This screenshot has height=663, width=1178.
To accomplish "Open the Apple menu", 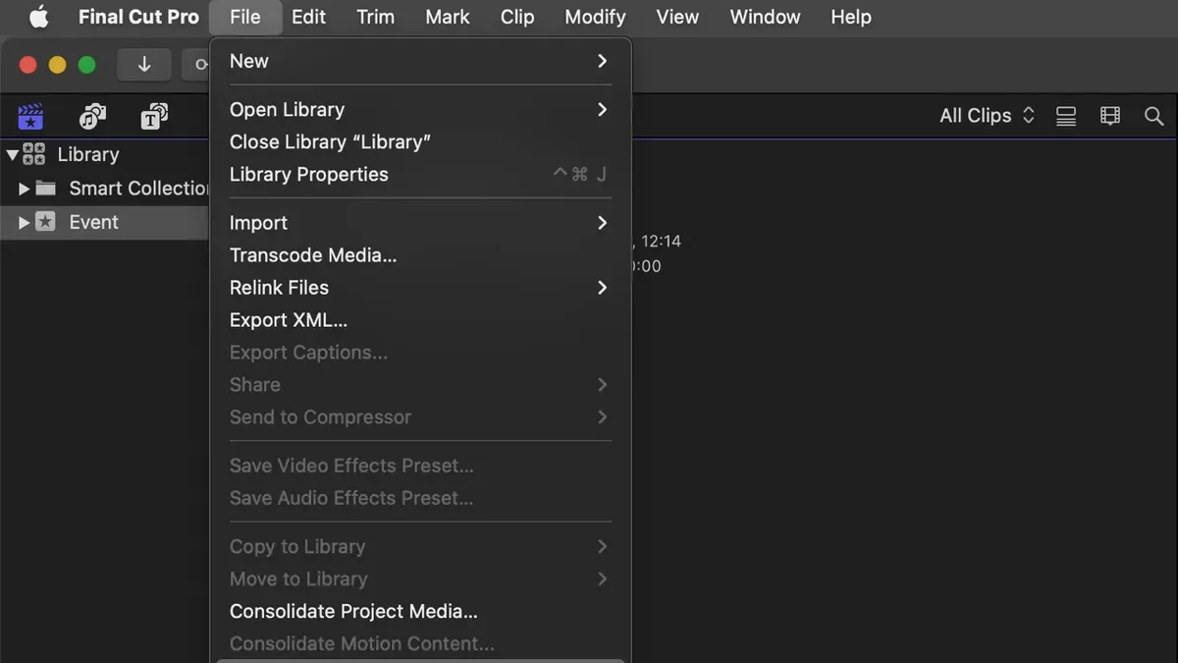I will (38, 17).
